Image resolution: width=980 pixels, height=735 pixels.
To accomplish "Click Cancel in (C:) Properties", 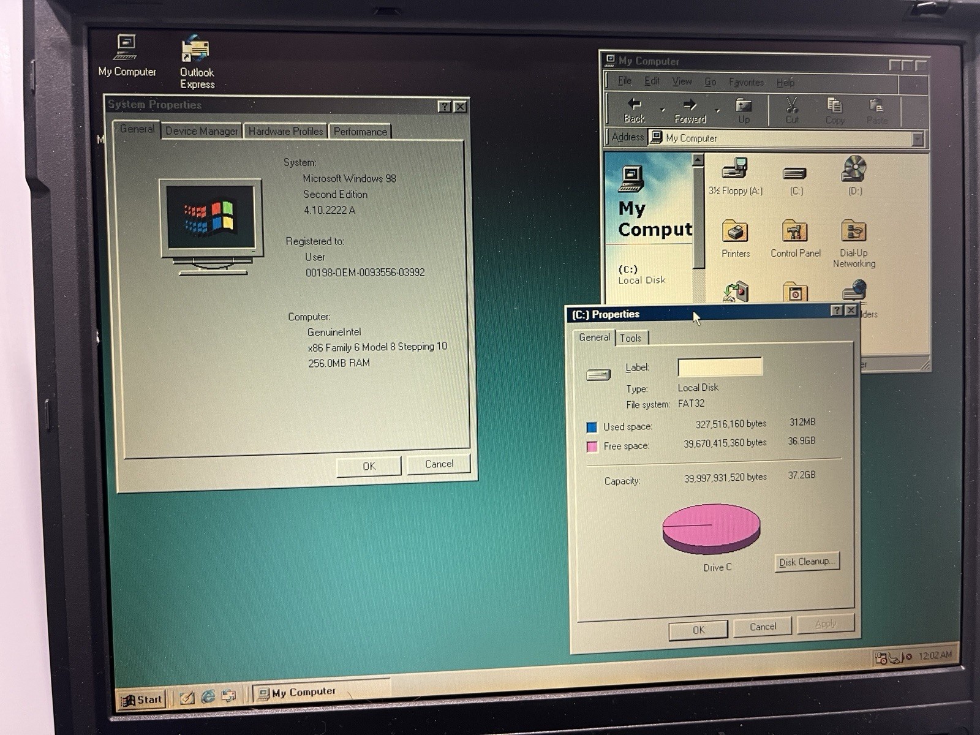I will point(763,627).
